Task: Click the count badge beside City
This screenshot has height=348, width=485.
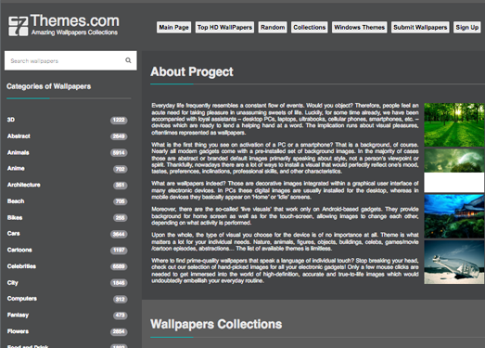Action: click(x=119, y=283)
